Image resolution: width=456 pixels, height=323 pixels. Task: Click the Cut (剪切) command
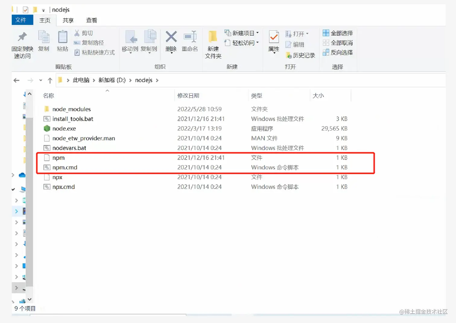click(84, 33)
